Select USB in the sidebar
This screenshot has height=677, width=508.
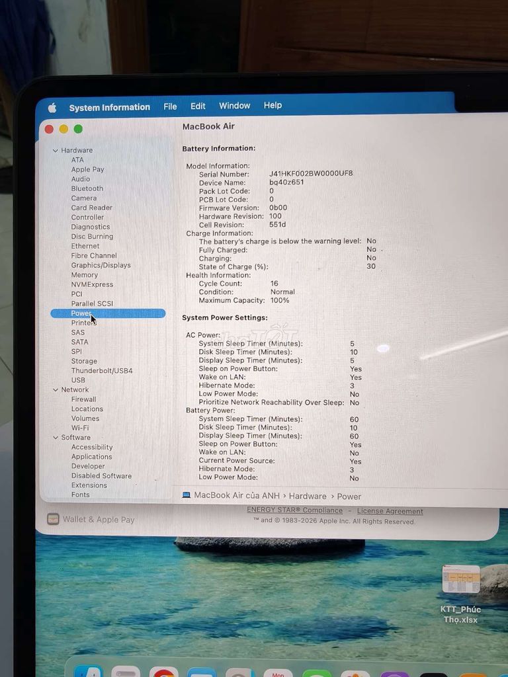click(x=78, y=380)
